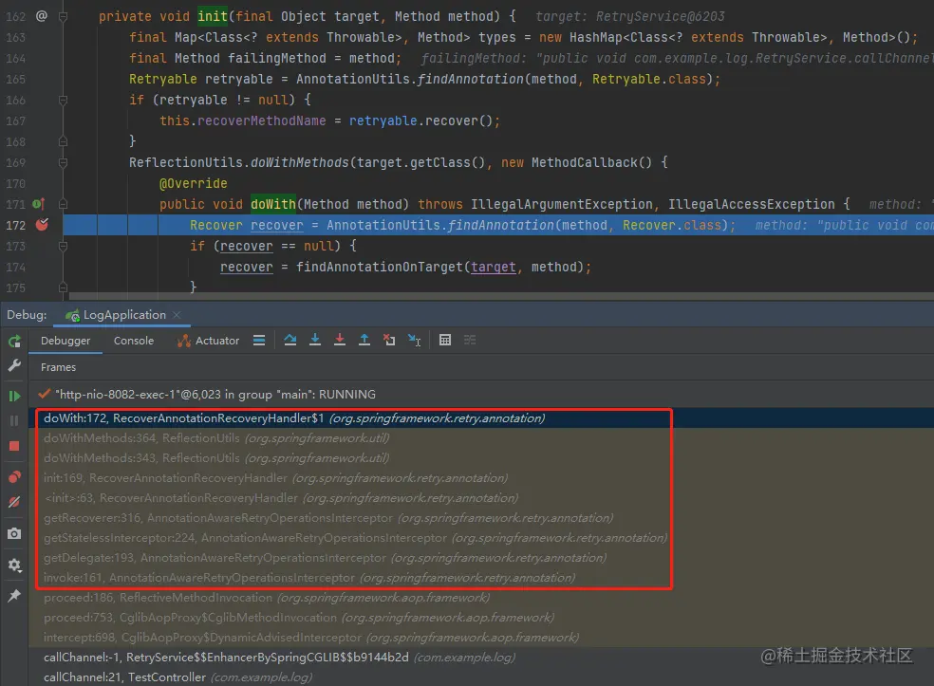Click the @ gutter marker on line 162

[x=41, y=16]
